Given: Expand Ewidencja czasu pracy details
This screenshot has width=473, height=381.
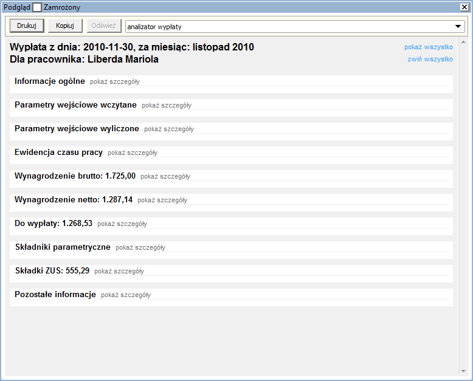Looking at the screenshot, I should pos(133,153).
